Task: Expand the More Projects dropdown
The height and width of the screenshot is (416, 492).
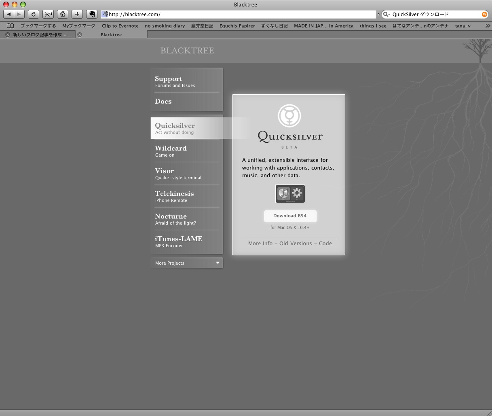Action: point(187,263)
